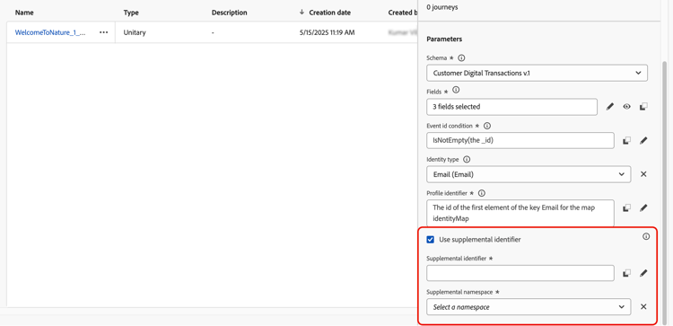
Task: Click info icon in supplemental identifier section
Action: (646, 236)
